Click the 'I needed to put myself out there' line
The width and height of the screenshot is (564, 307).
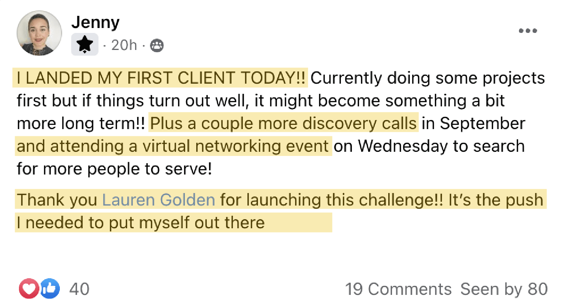(x=141, y=222)
